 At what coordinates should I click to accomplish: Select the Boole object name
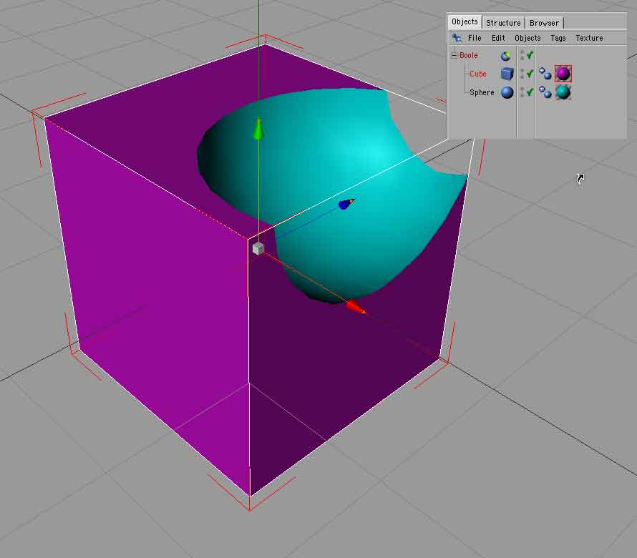click(468, 55)
